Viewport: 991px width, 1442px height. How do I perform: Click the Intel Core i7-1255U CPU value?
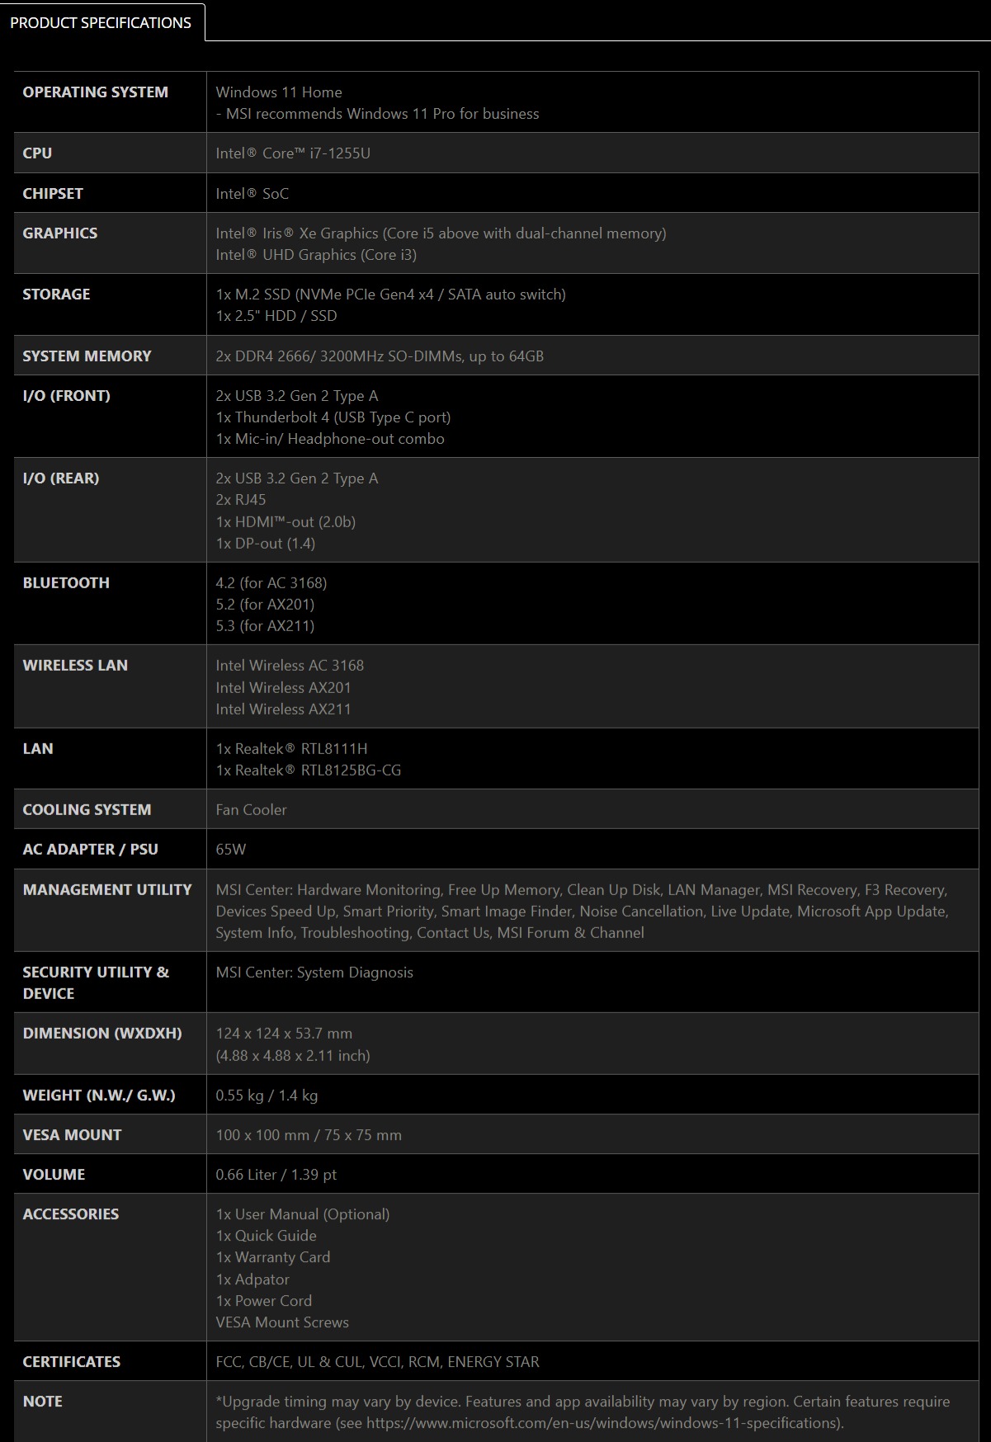293,153
